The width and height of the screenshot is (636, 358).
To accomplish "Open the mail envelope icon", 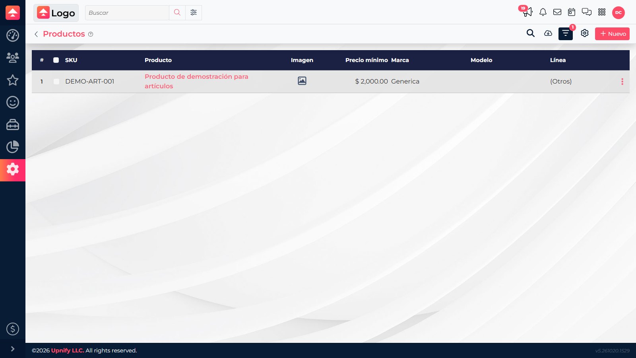I will pos(557,12).
